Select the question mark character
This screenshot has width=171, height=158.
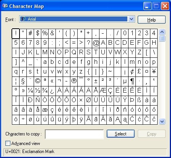(x=88, y=43)
